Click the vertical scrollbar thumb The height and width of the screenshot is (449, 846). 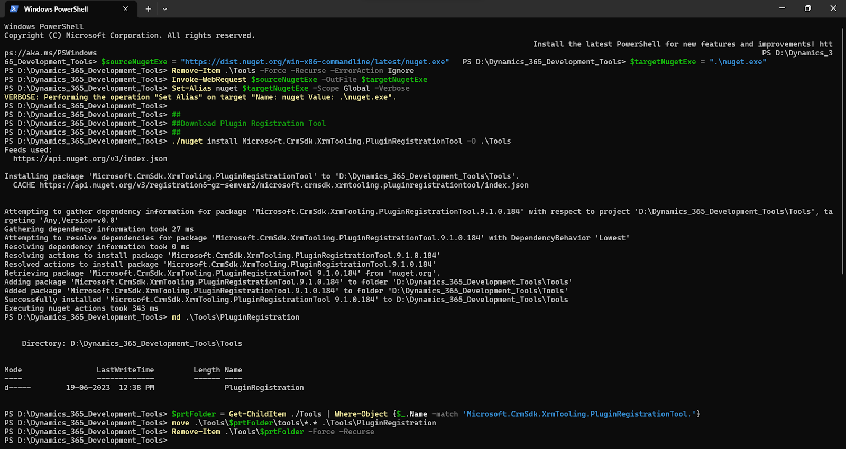point(843,151)
